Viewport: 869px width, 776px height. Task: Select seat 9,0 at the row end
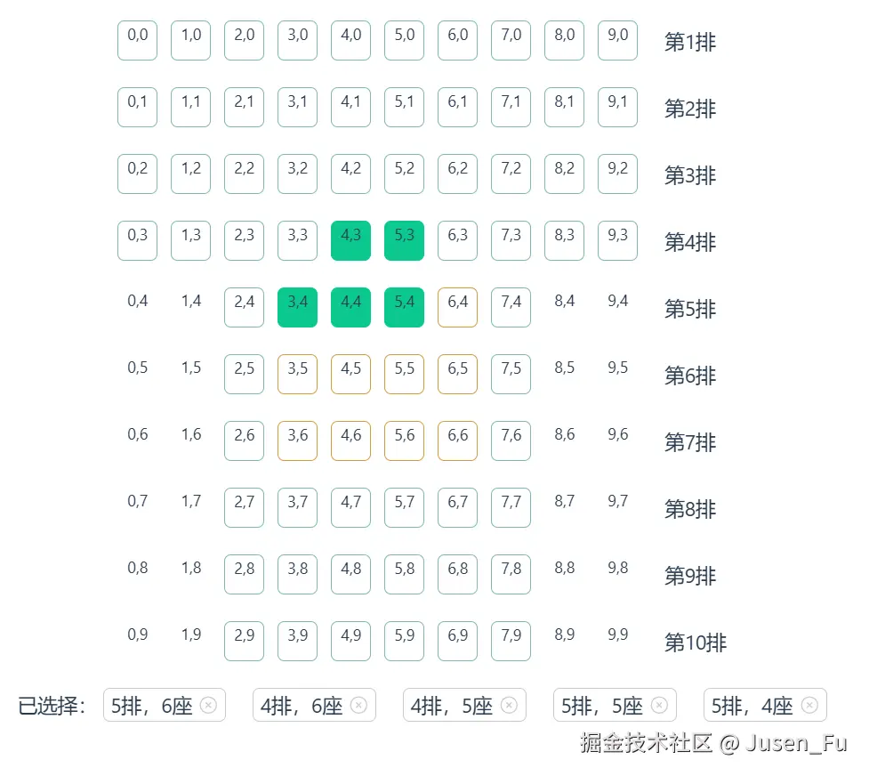[x=617, y=40]
